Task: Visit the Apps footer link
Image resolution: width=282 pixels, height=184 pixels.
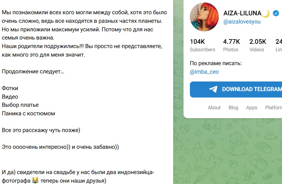Action: (x=251, y=107)
